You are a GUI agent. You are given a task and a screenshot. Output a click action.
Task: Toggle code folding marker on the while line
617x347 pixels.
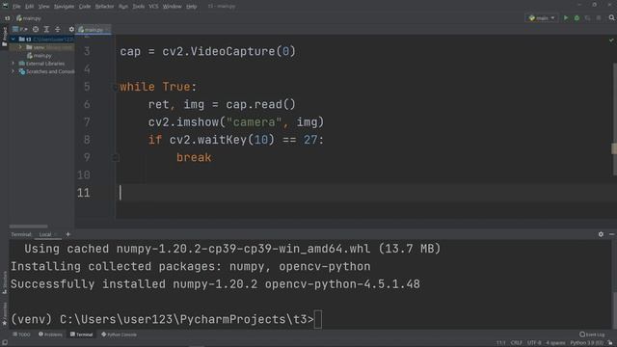pos(116,87)
